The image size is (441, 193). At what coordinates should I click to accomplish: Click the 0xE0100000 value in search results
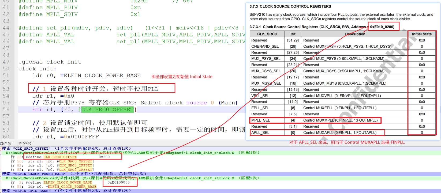119,183
